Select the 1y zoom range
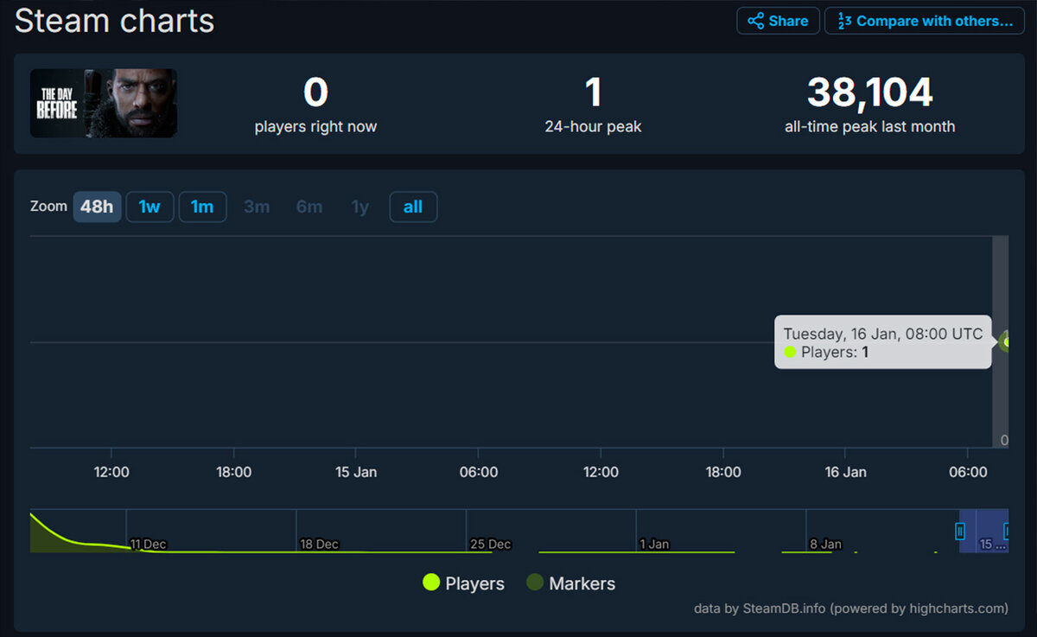1037x637 pixels. (360, 207)
